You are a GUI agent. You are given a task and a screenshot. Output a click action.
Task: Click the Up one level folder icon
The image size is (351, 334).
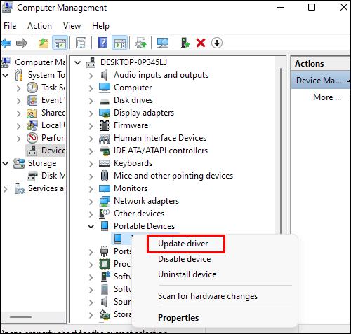[44, 43]
